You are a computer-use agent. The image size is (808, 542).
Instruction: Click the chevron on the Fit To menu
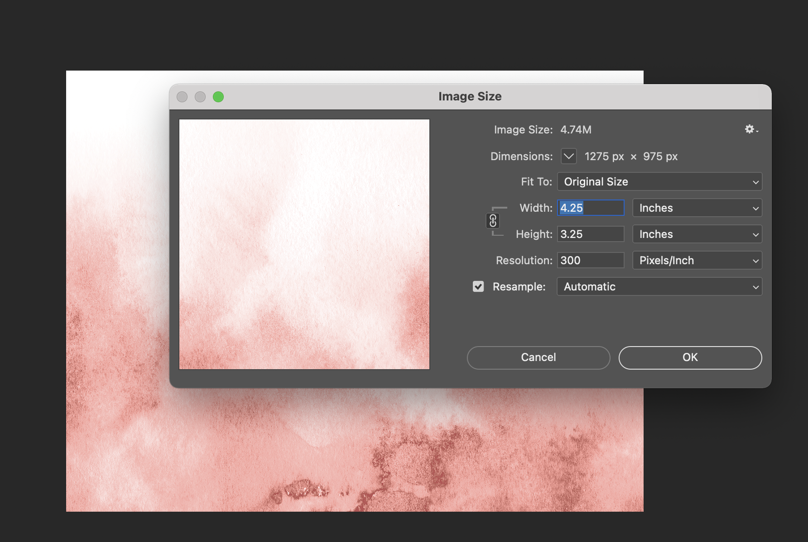[755, 181]
